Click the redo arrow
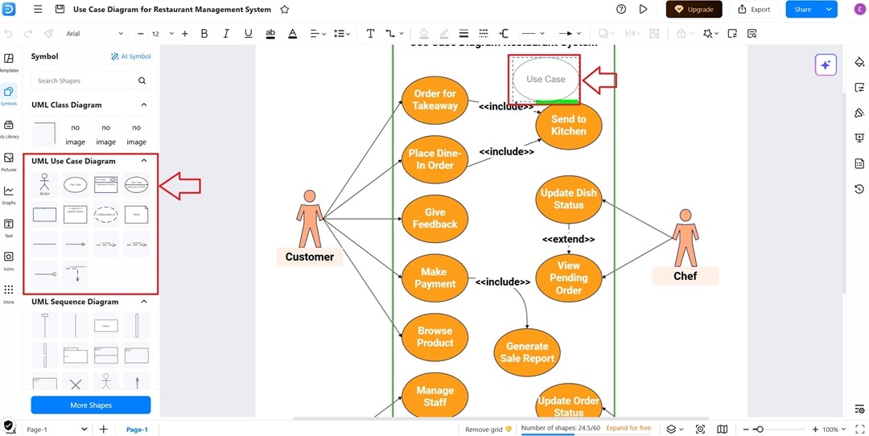The image size is (869, 436). point(28,34)
